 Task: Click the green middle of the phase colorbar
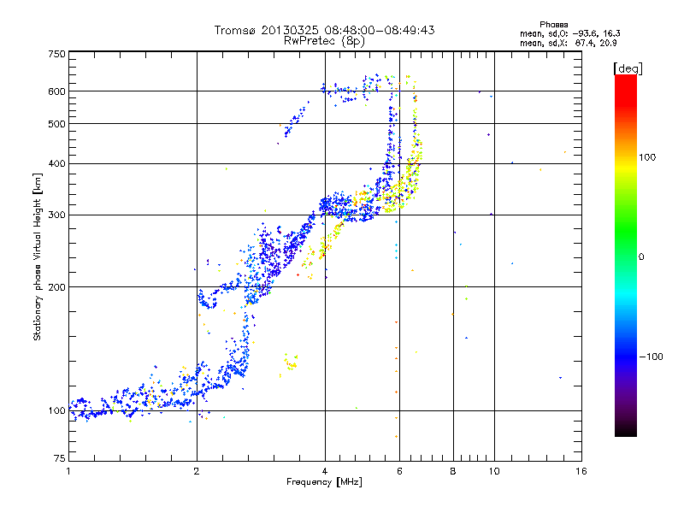(x=626, y=238)
